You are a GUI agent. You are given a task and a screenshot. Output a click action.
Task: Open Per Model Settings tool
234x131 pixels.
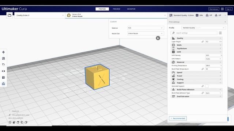click(3, 78)
